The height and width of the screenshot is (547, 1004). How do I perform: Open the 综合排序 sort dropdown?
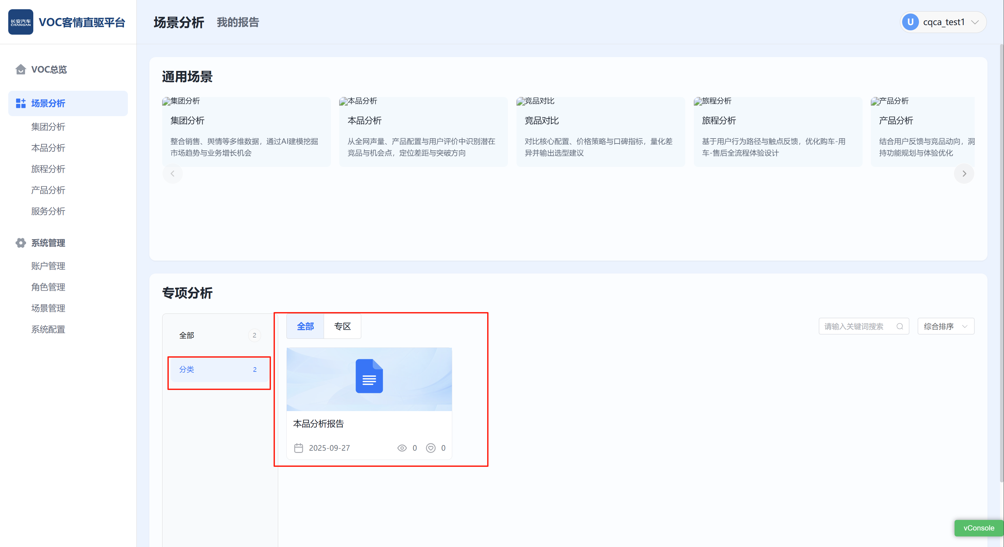tap(946, 327)
